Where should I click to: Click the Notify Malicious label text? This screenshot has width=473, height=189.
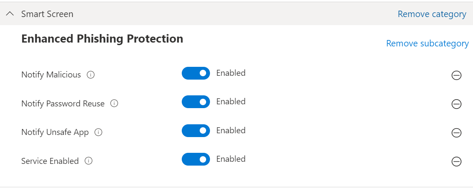pyautogui.click(x=51, y=75)
